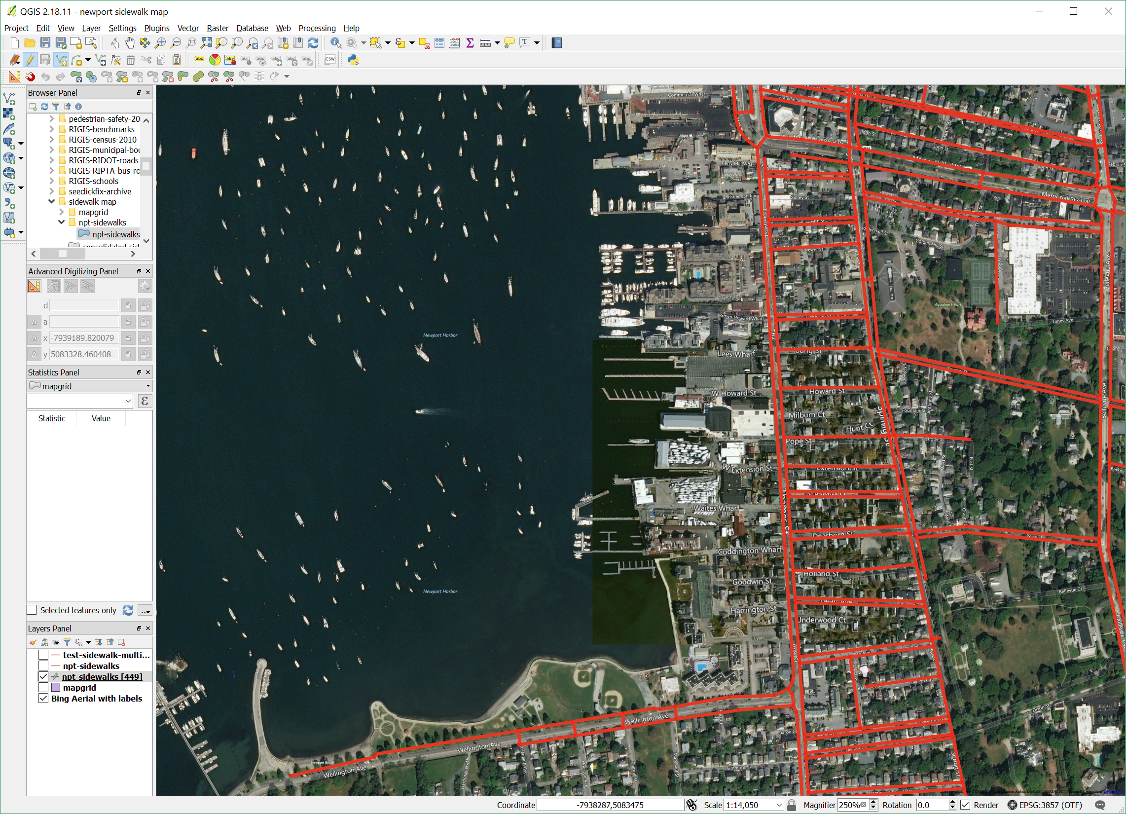This screenshot has width=1126, height=814.
Task: Click the expression epsilon button in Statistics
Action: pos(145,401)
